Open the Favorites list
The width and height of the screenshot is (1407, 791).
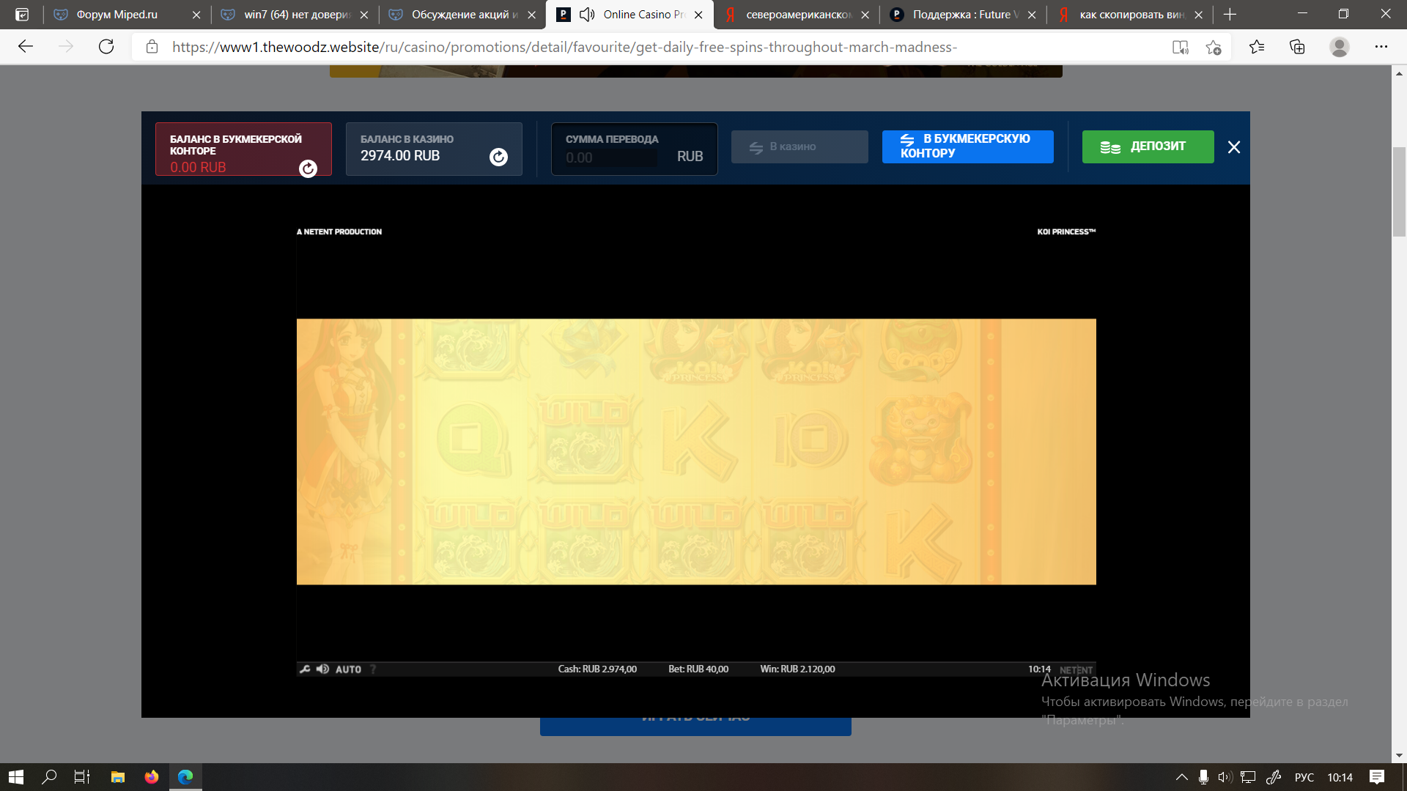[1257, 47]
